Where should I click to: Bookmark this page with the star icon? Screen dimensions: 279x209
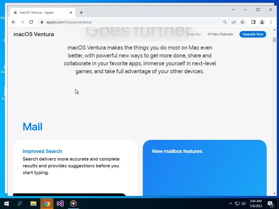coord(242,22)
